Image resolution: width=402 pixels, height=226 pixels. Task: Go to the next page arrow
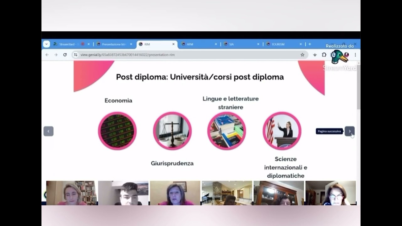pos(350,131)
